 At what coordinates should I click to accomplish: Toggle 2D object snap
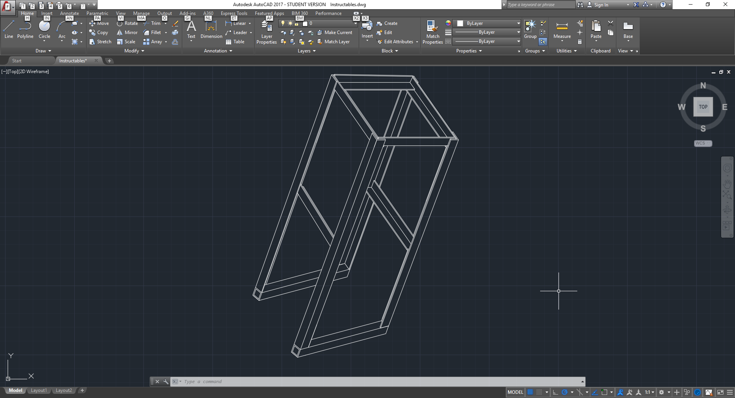pyautogui.click(x=604, y=392)
